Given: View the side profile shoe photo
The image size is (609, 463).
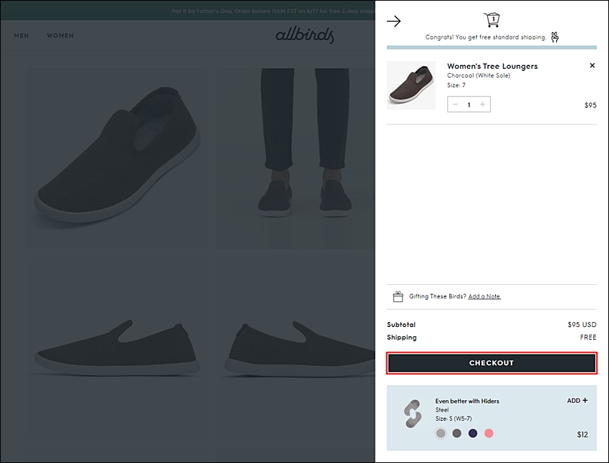Looking at the screenshot, I should 117,347.
